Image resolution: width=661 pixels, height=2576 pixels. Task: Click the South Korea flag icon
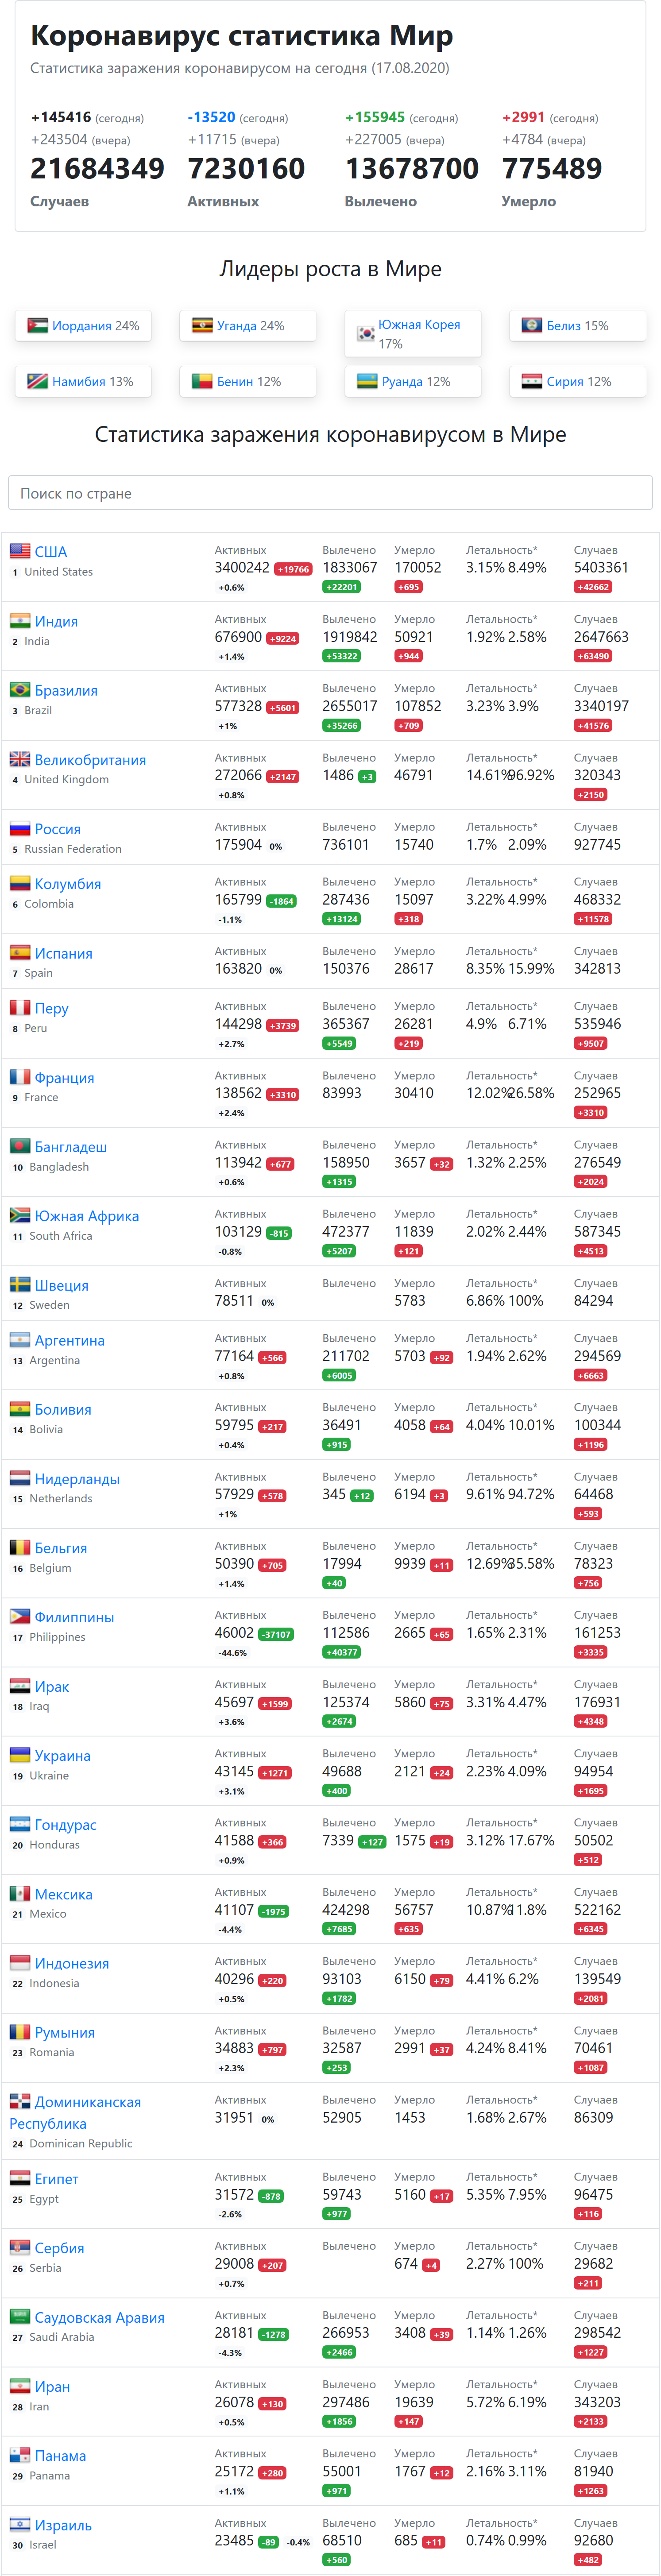point(367,334)
